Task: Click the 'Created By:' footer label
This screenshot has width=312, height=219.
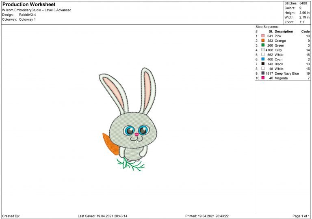Action: tap(11, 216)
